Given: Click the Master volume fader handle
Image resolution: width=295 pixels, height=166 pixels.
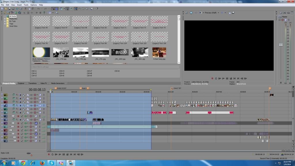Looking at the screenshot, I should (x=281, y=45).
